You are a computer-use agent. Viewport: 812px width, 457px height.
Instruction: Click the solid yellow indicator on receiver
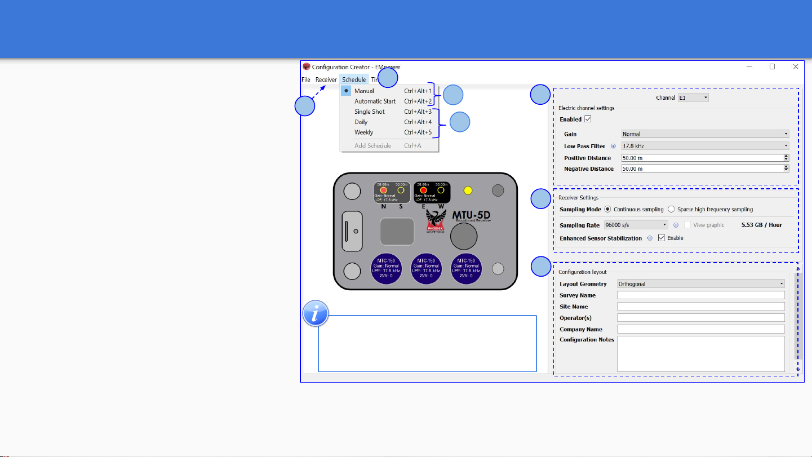(x=467, y=190)
